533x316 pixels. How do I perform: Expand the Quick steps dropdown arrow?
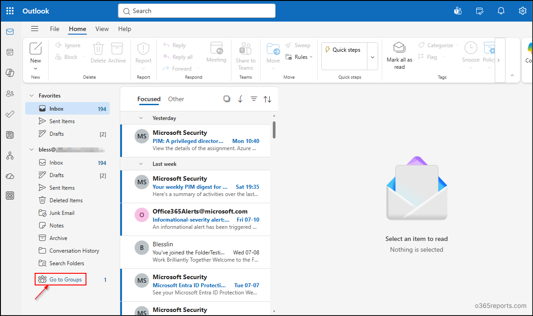point(373,57)
